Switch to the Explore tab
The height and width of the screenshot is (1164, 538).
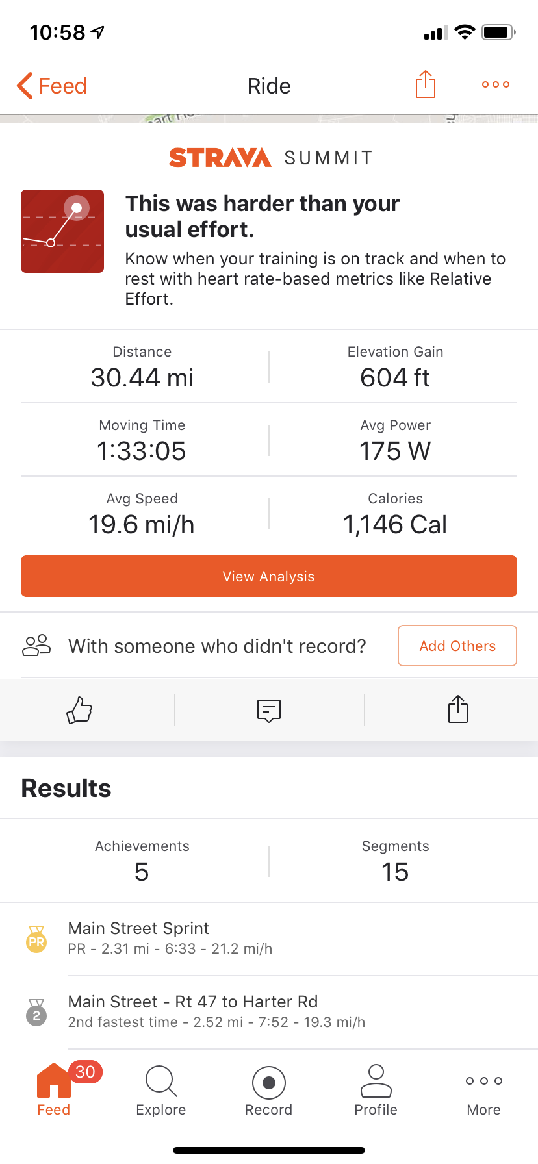[x=161, y=1091]
